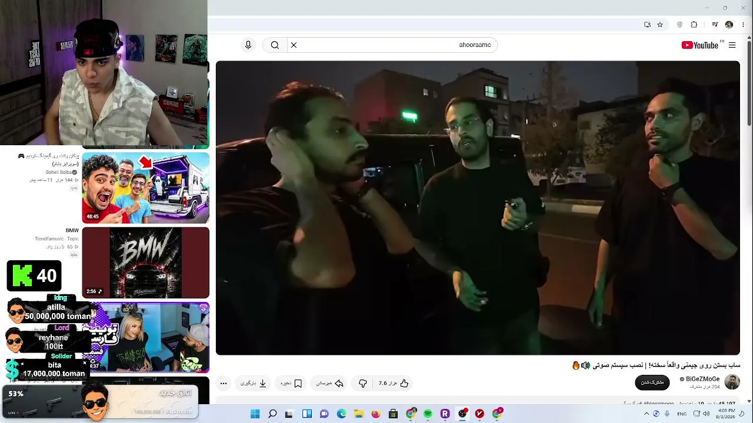Click the "BMW" recommended video title
Image resolution: width=753 pixels, height=423 pixels.
(x=72, y=230)
